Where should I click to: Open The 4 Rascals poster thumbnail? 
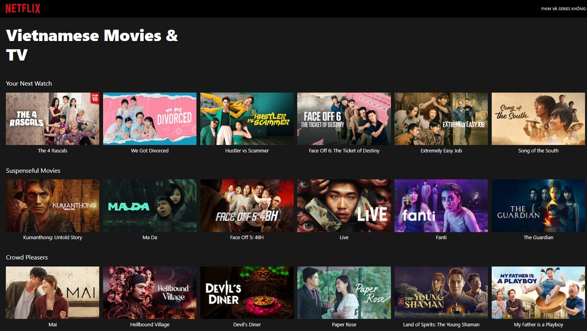[52, 119]
